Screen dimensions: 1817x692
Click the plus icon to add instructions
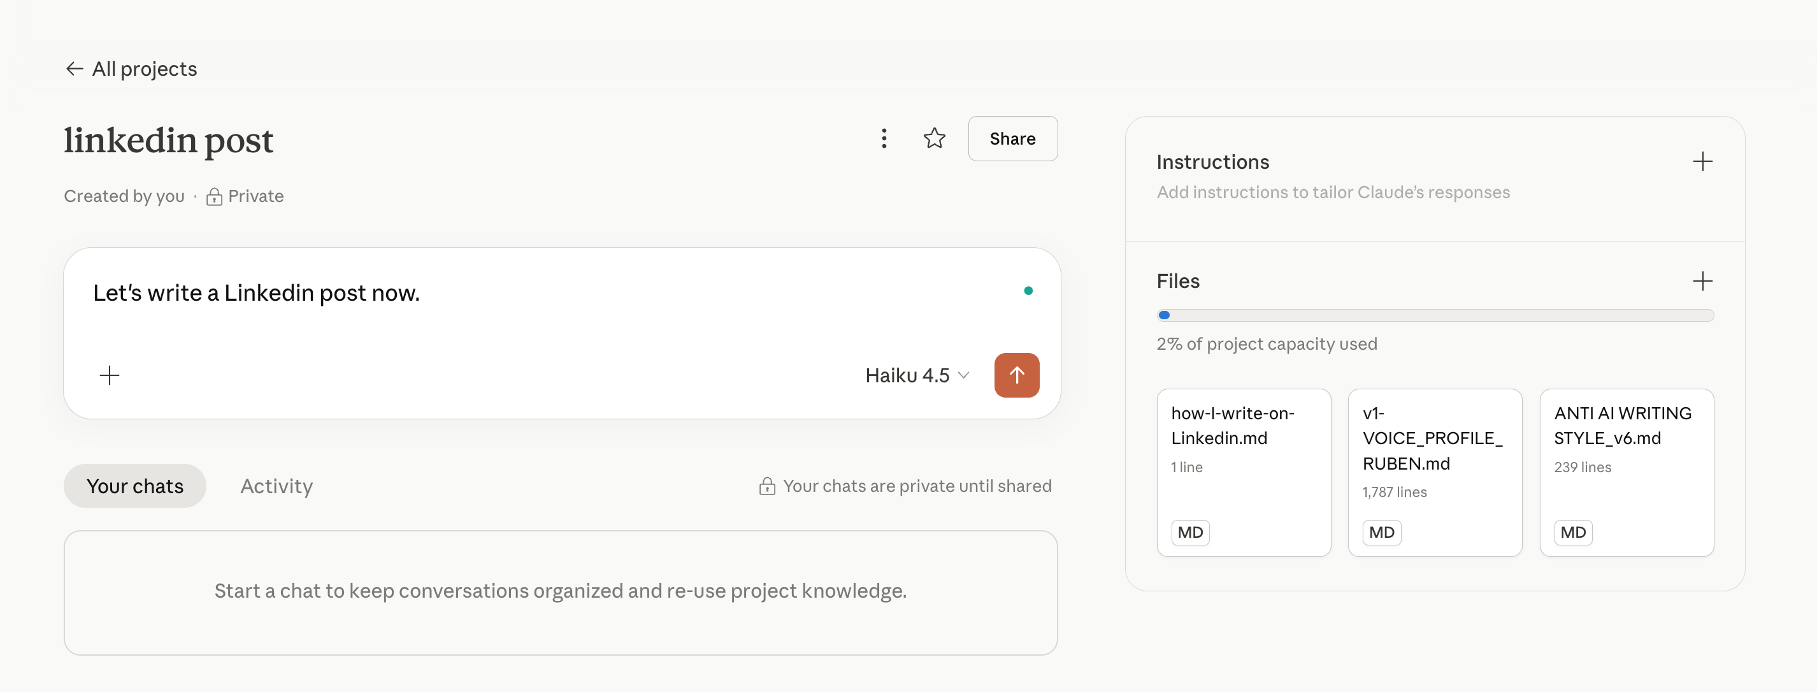click(1702, 162)
